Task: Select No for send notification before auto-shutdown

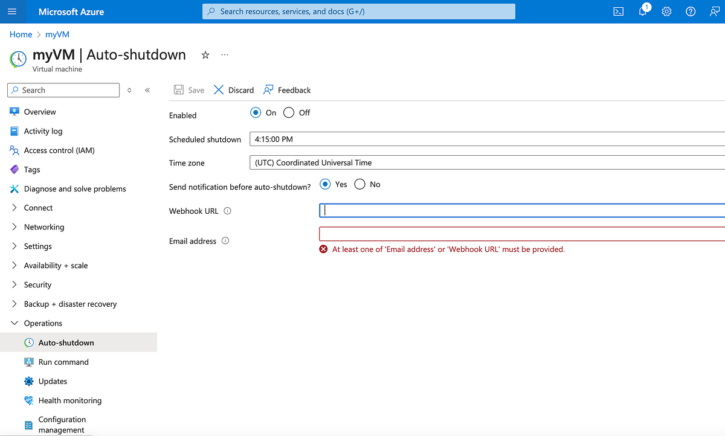Action: pyautogui.click(x=360, y=184)
